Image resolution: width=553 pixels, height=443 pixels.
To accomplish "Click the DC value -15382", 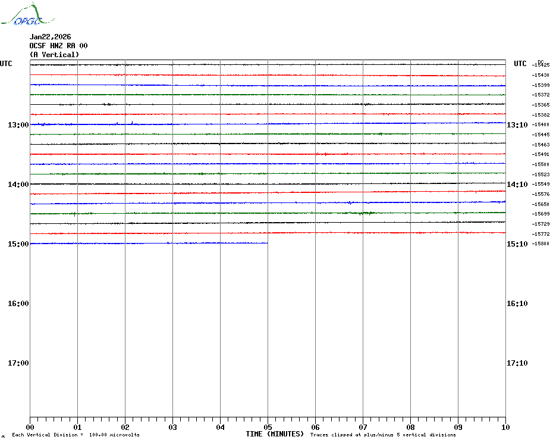I will point(541,115).
